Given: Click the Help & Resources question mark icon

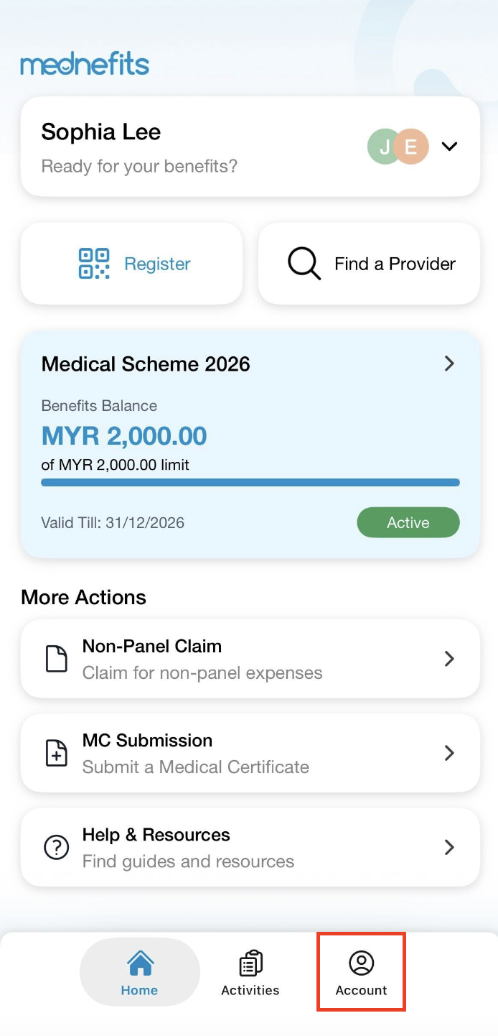Looking at the screenshot, I should (57, 848).
